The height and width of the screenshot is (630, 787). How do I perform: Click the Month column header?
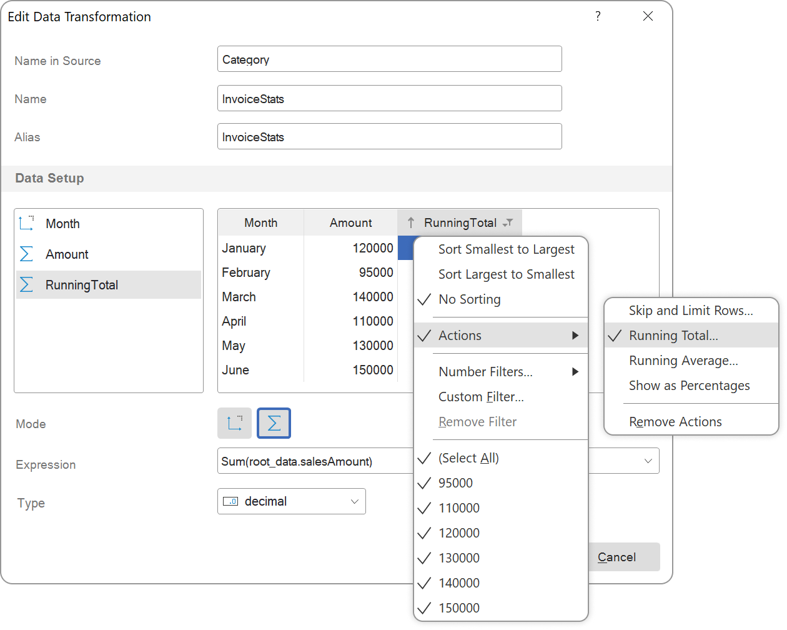coord(261,222)
